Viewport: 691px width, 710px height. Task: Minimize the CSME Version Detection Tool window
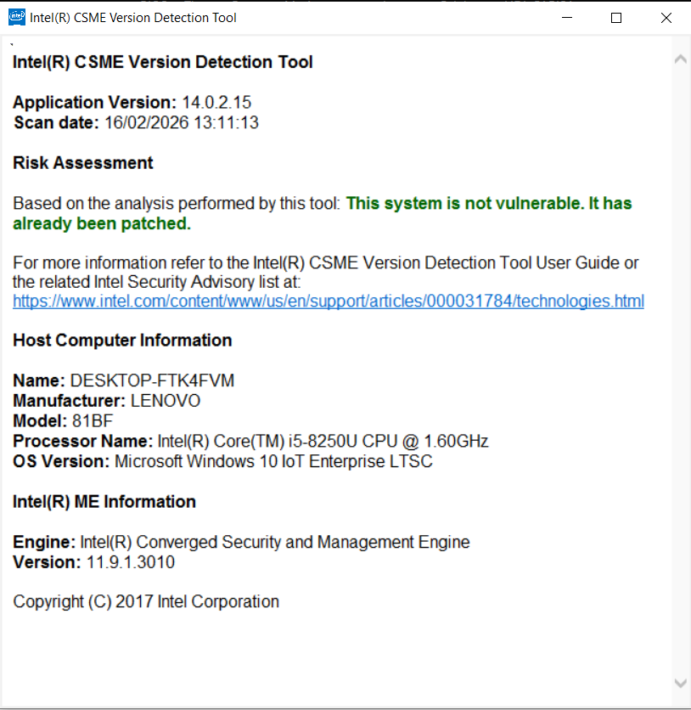[x=567, y=18]
